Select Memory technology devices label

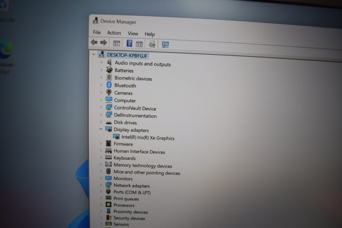click(143, 166)
